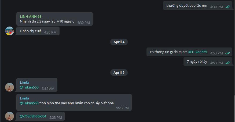Click the April 4 date badge
This screenshot has width=235, height=122.
119,42
